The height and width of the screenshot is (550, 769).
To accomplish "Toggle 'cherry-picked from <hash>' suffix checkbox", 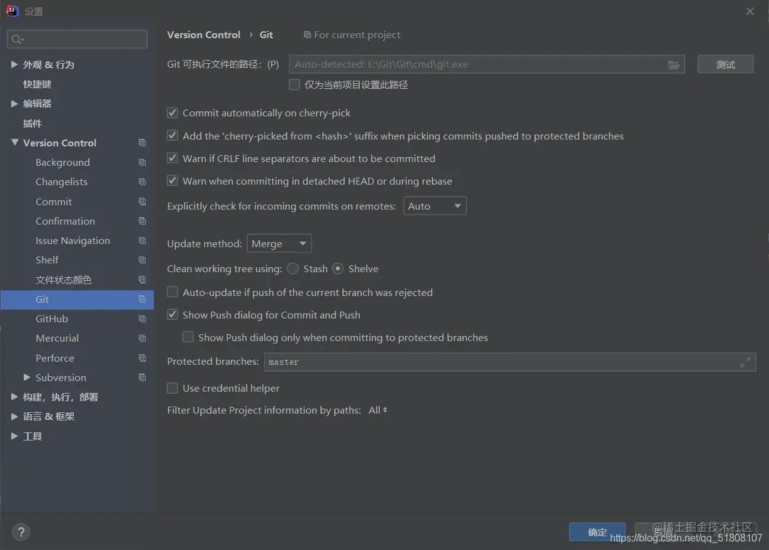I will (172, 136).
